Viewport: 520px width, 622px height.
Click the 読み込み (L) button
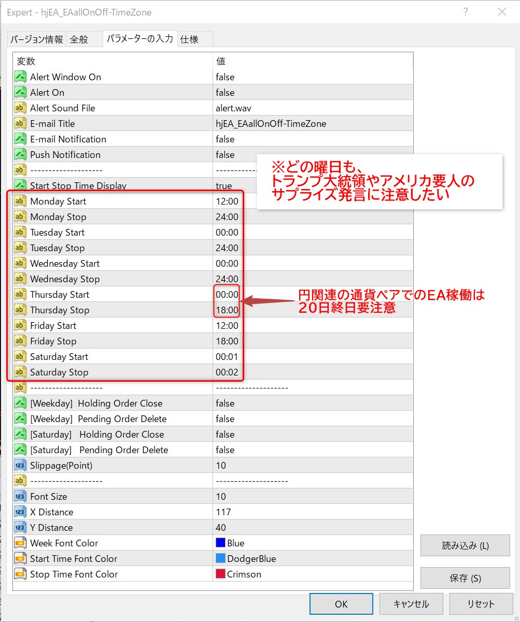[x=465, y=545]
